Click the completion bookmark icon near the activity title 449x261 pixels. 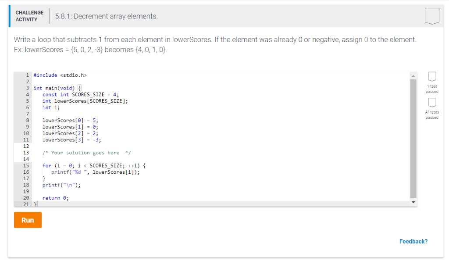[x=432, y=15]
